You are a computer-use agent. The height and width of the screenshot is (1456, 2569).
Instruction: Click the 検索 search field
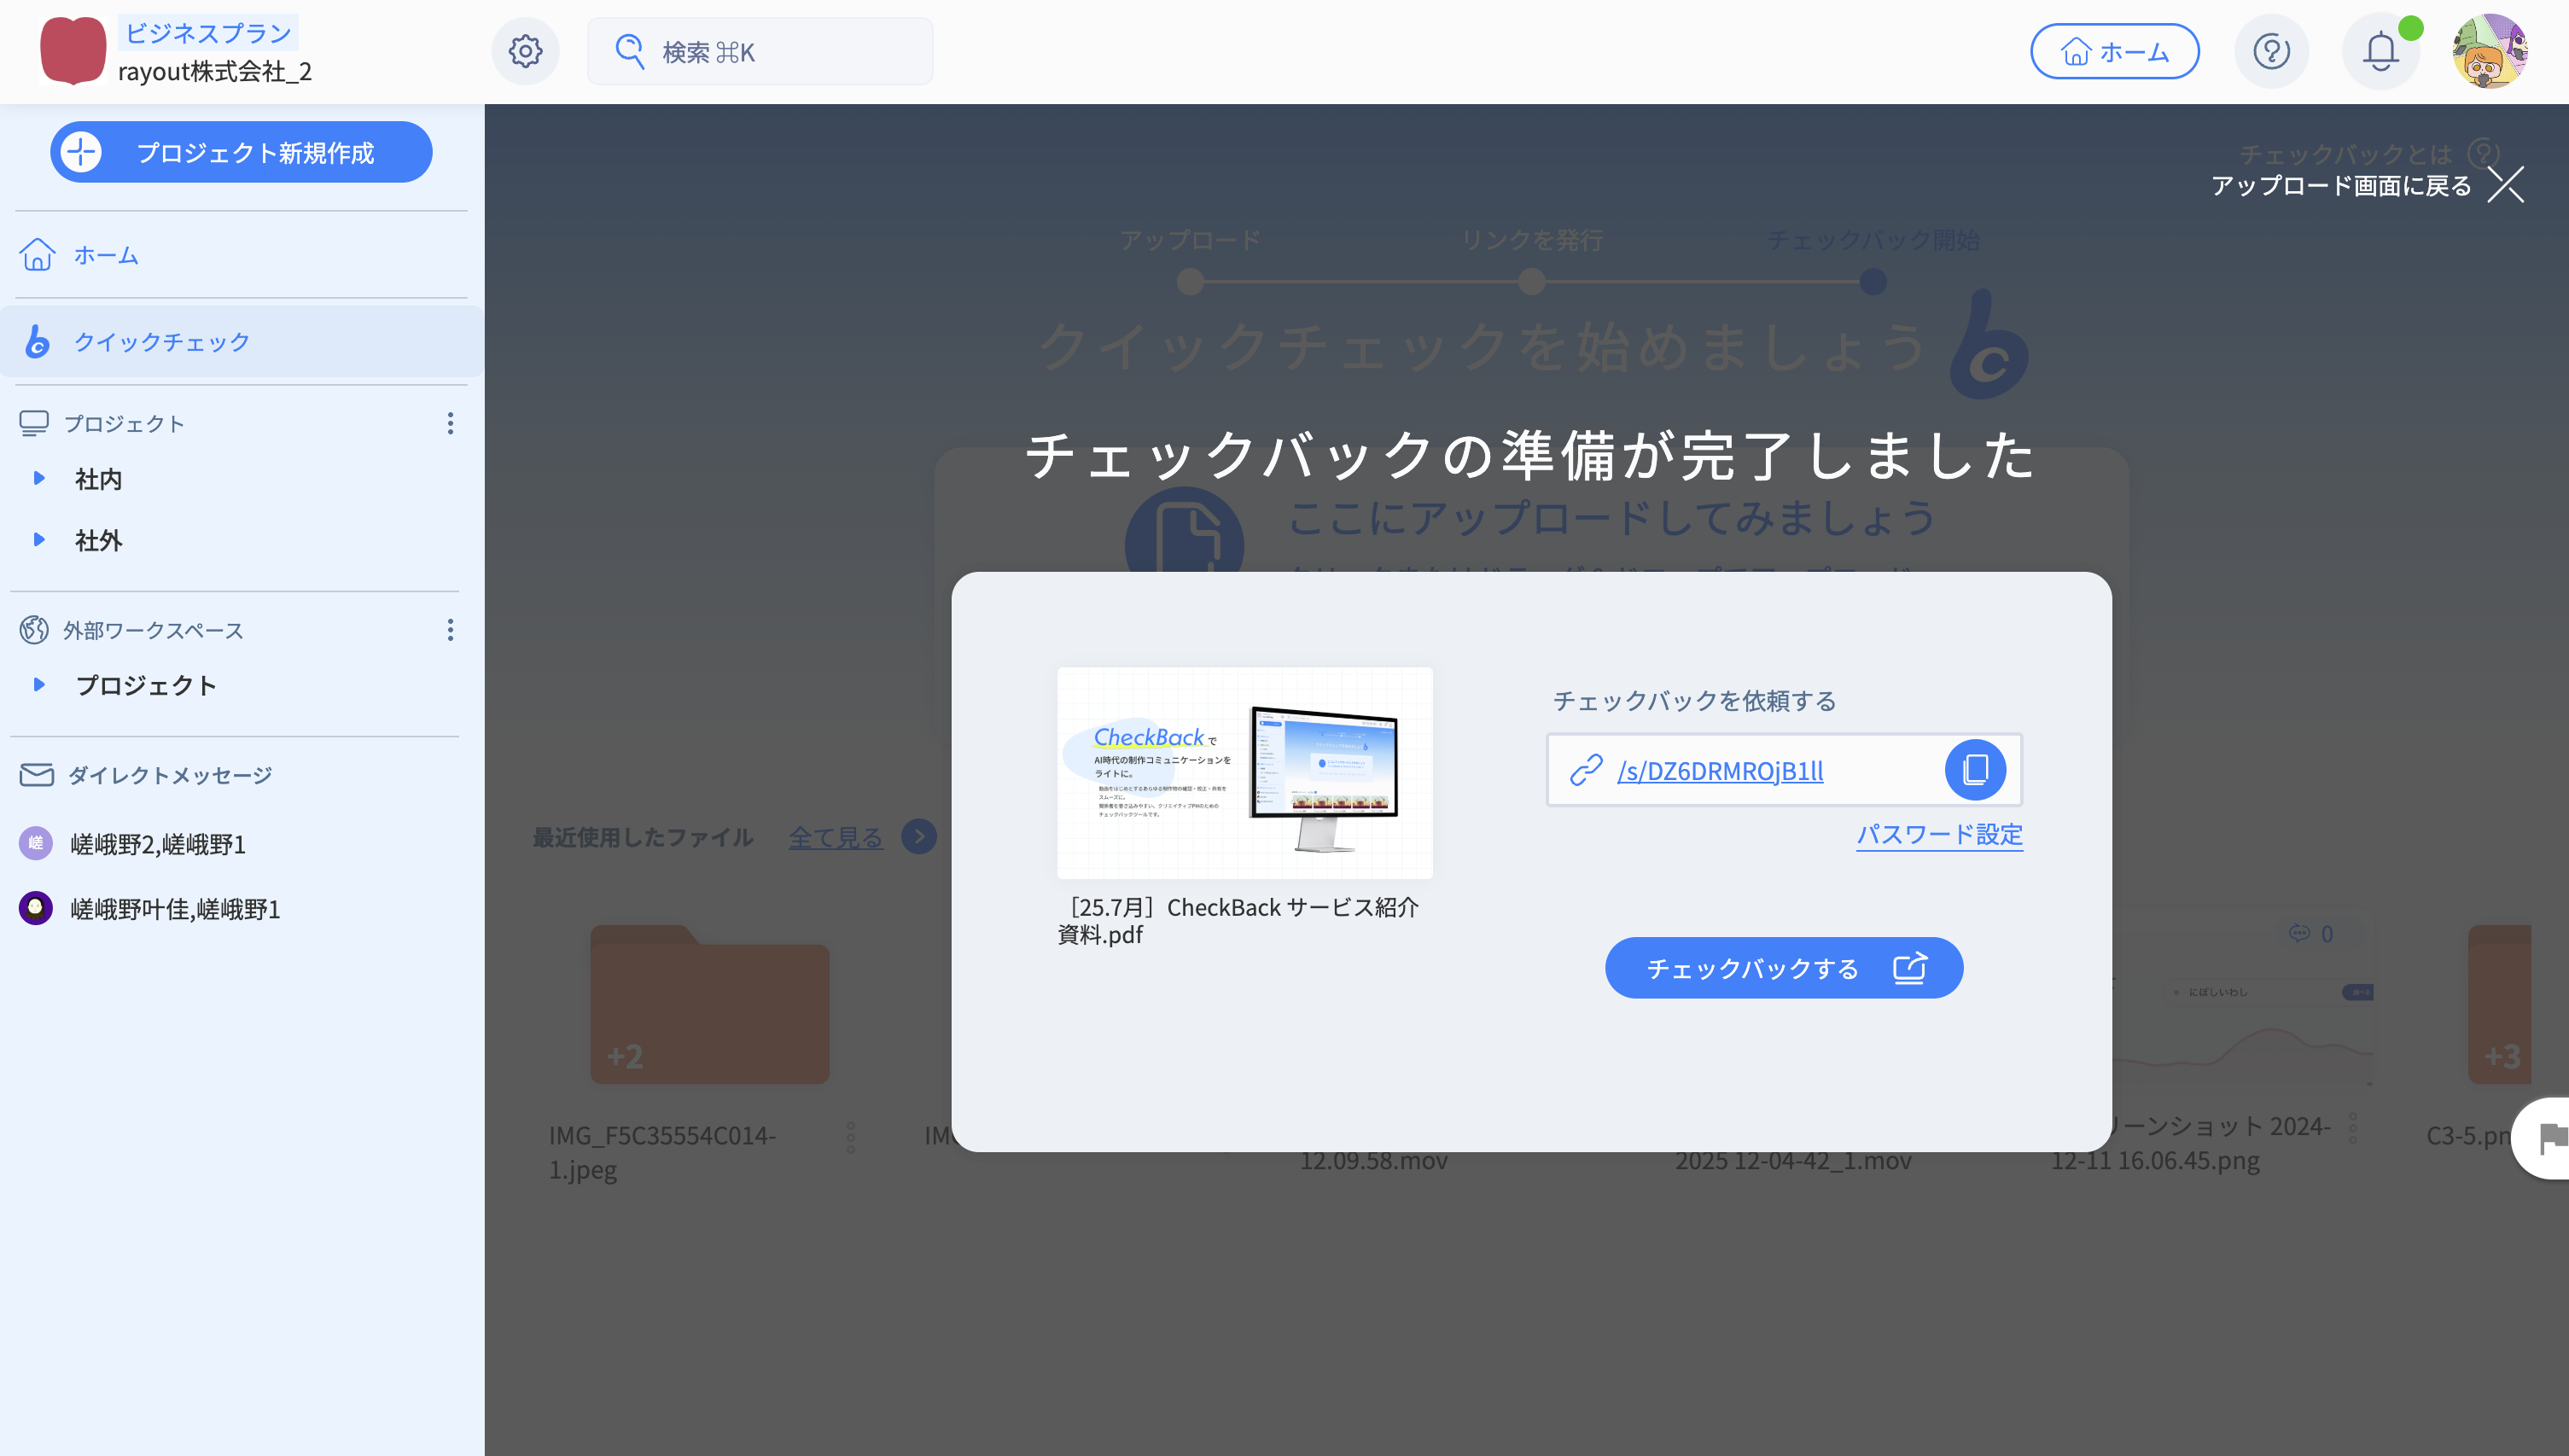click(760, 51)
